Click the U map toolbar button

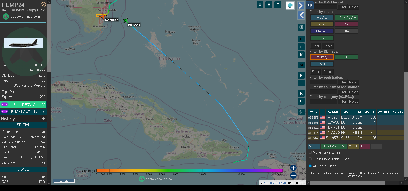260,5
